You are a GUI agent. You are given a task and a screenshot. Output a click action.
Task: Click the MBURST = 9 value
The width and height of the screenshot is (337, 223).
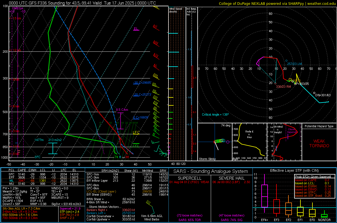[60, 197]
